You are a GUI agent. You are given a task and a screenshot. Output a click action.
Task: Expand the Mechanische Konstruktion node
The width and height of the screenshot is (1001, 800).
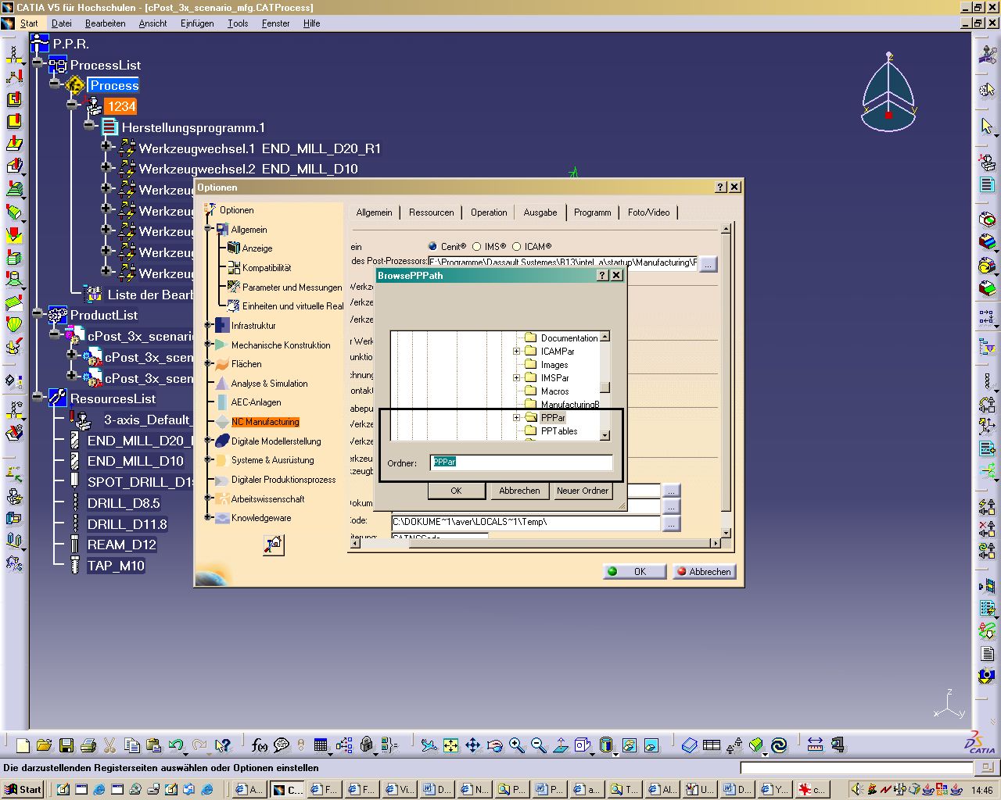pyautogui.click(x=209, y=345)
